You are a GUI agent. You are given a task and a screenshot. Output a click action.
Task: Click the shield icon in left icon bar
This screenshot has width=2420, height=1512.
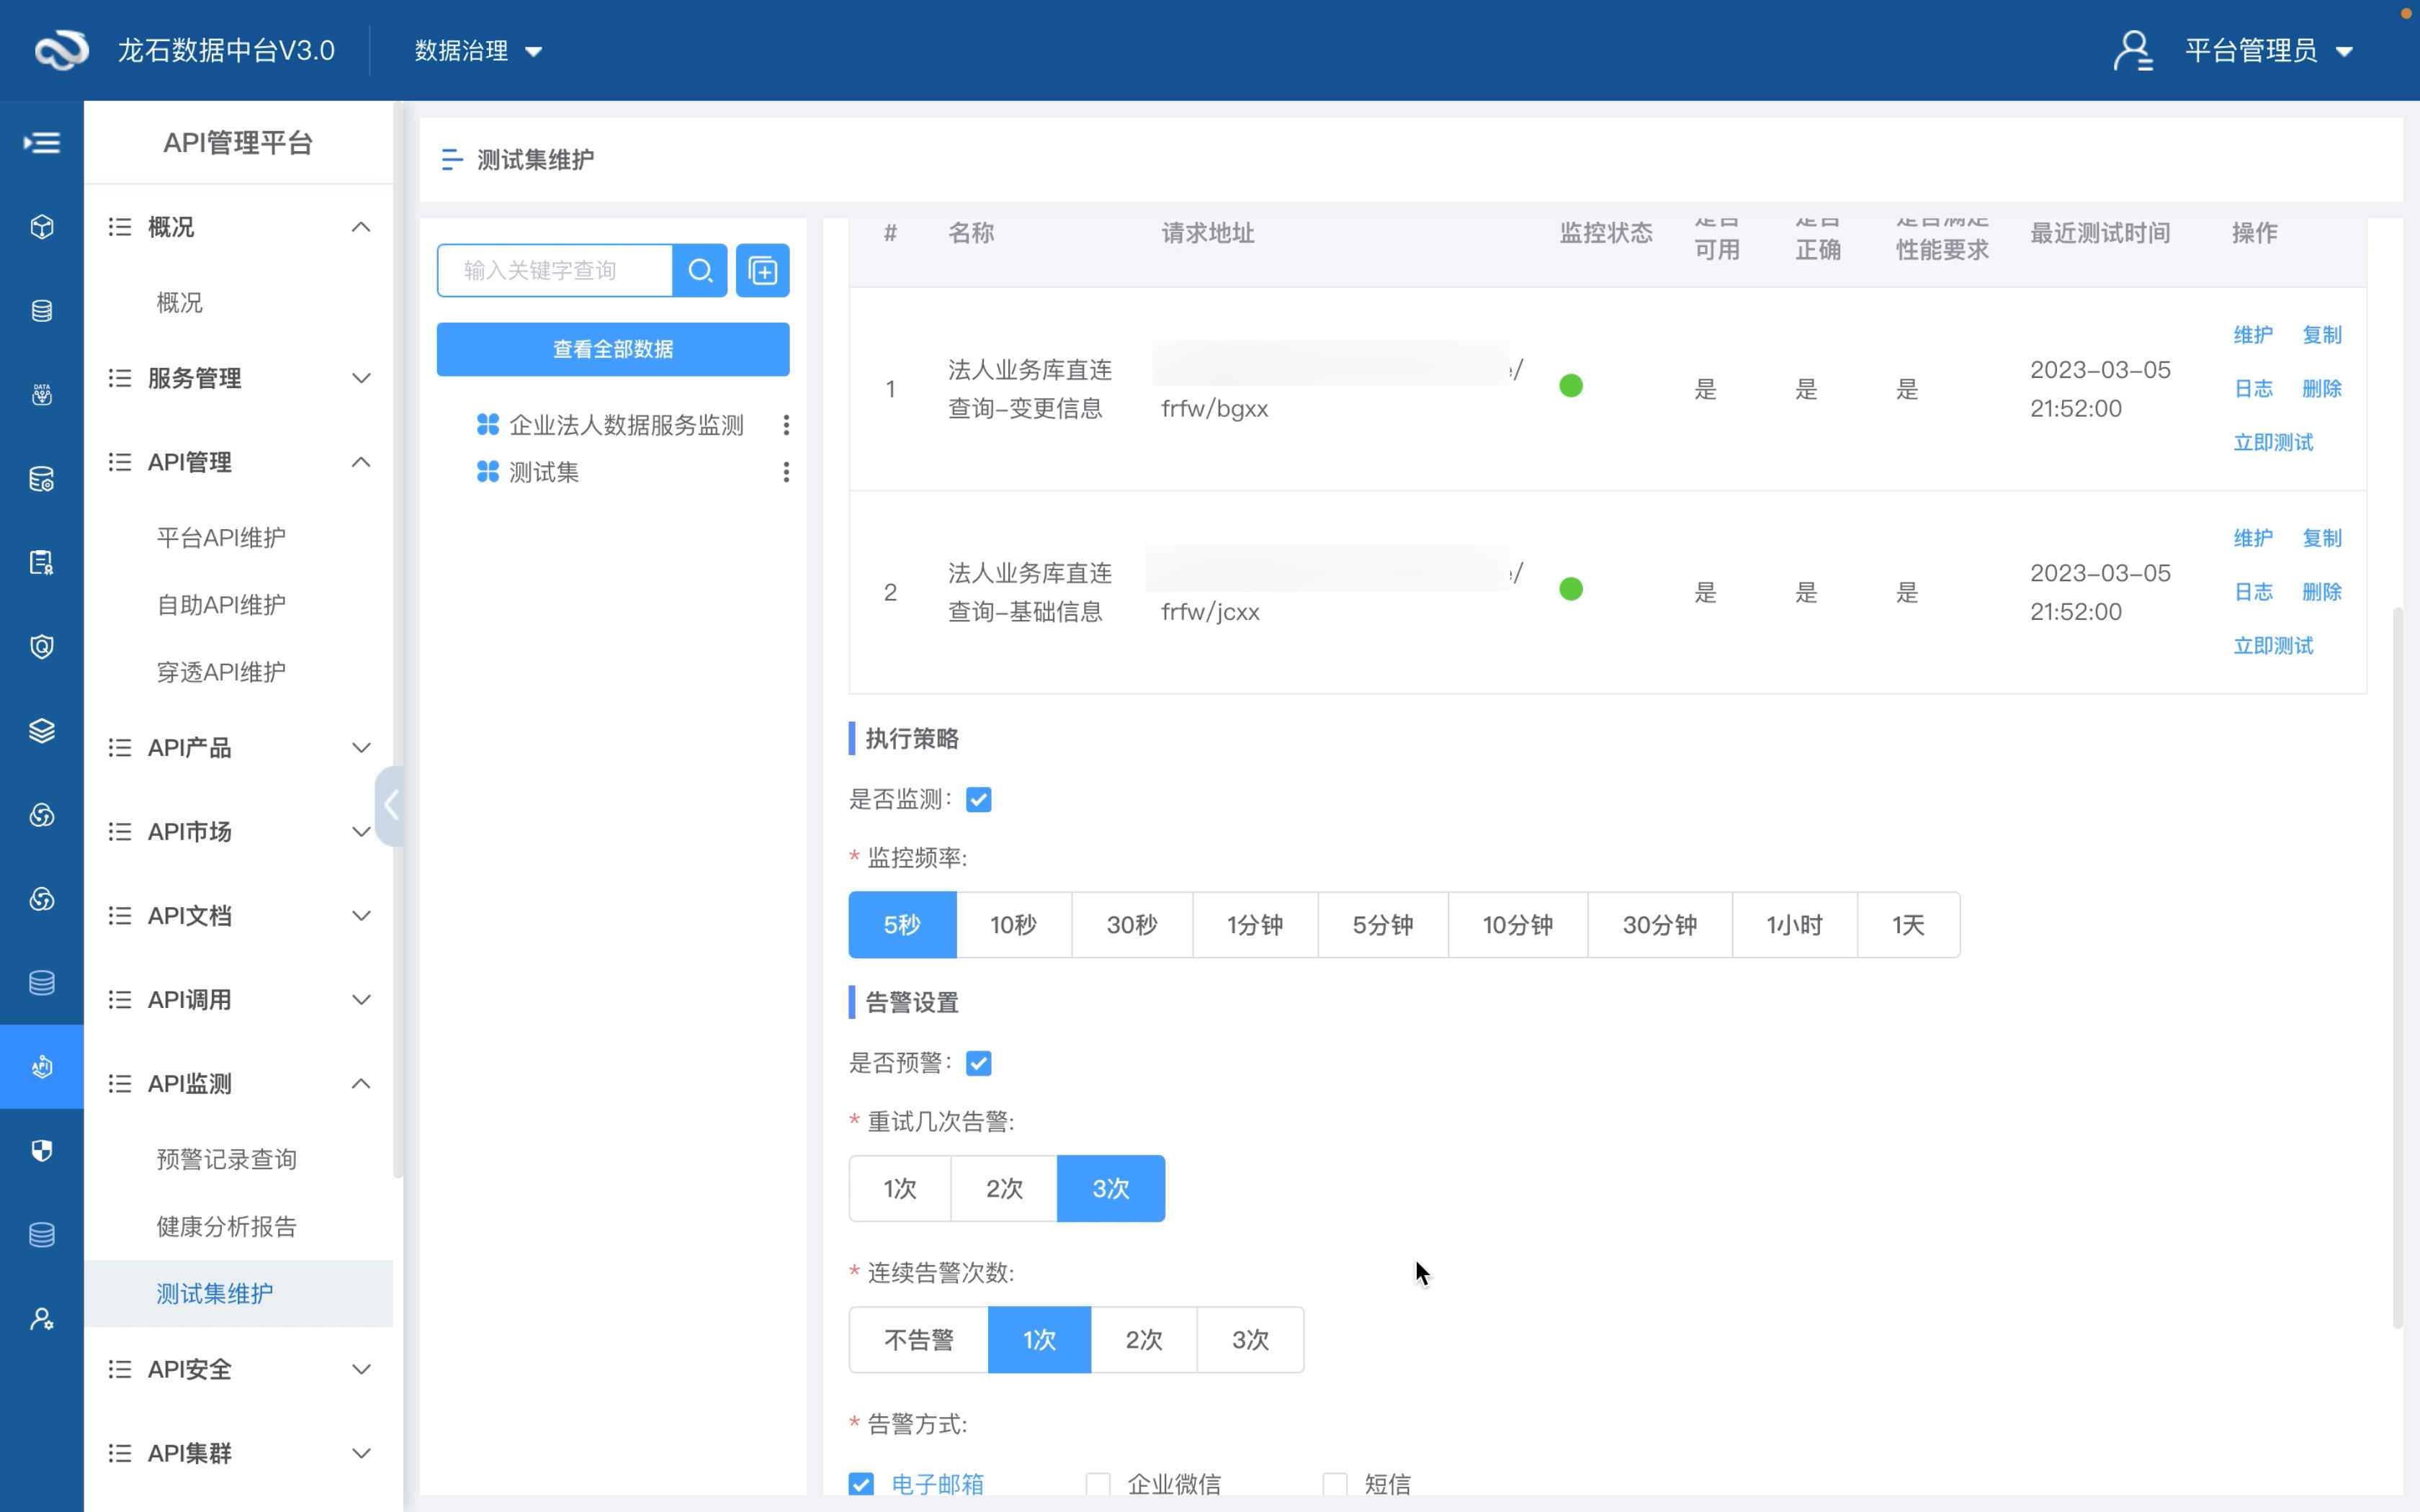[x=42, y=1150]
